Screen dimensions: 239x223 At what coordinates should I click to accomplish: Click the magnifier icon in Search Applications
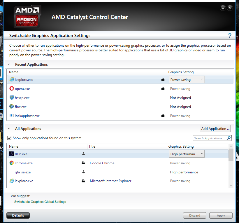coord(229,138)
